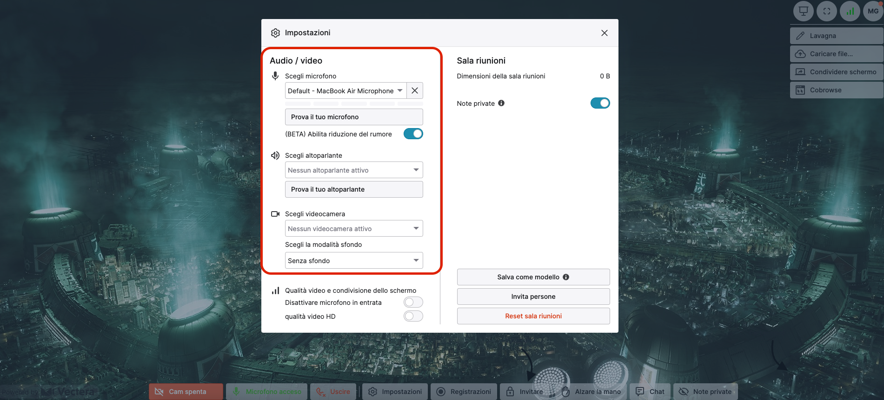The width and height of the screenshot is (884, 400).
Task: Open the MG user avatar menu
Action: pos(873,11)
